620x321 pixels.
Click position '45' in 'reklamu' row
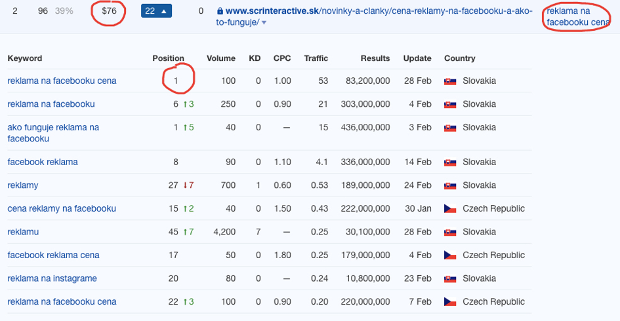coord(173,232)
